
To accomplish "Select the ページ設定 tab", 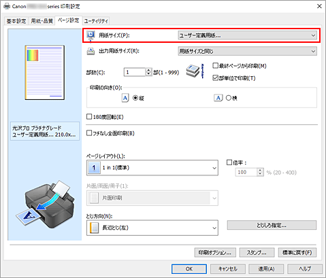I will [68, 20].
